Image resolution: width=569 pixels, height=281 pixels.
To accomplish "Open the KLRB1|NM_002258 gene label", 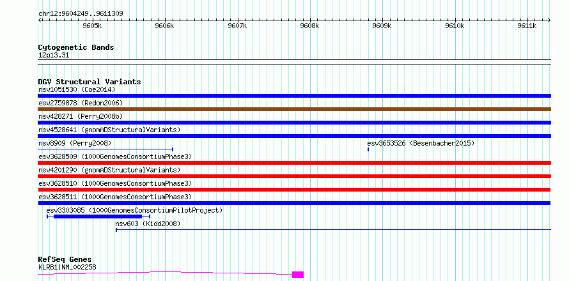I will (67, 267).
